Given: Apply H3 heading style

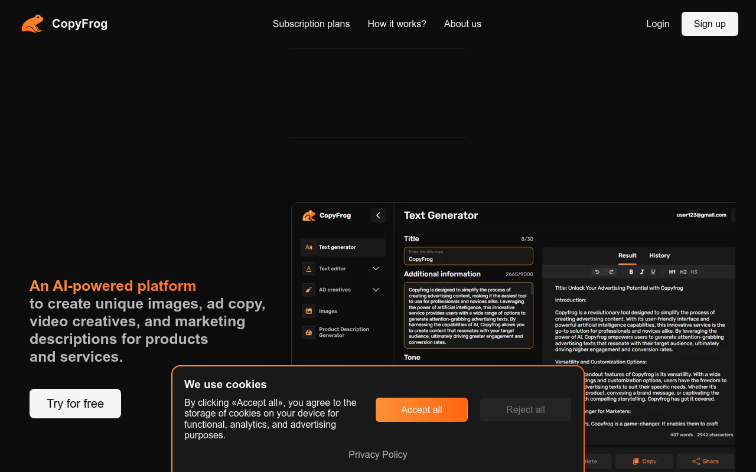Looking at the screenshot, I should point(694,272).
